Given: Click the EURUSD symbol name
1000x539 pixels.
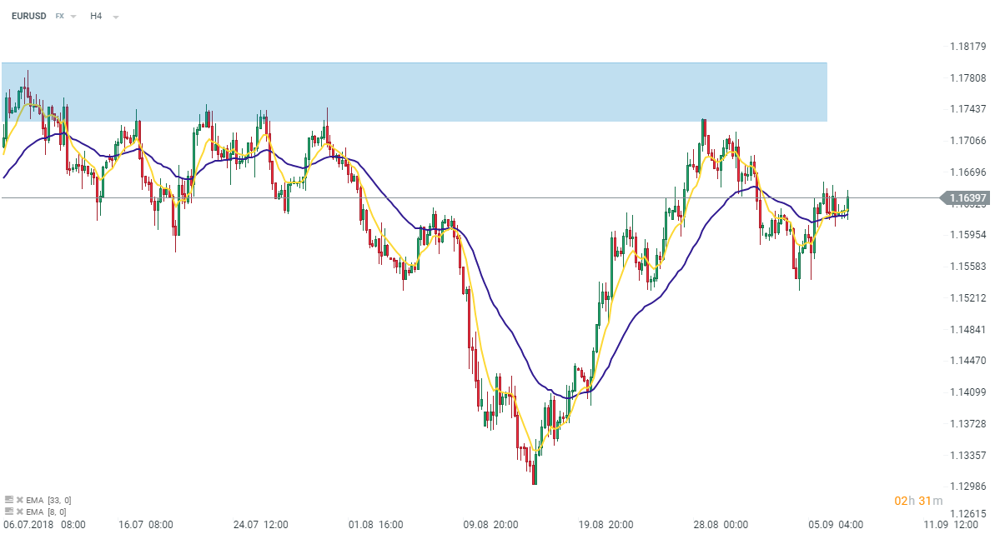Looking at the screenshot, I should [x=28, y=16].
